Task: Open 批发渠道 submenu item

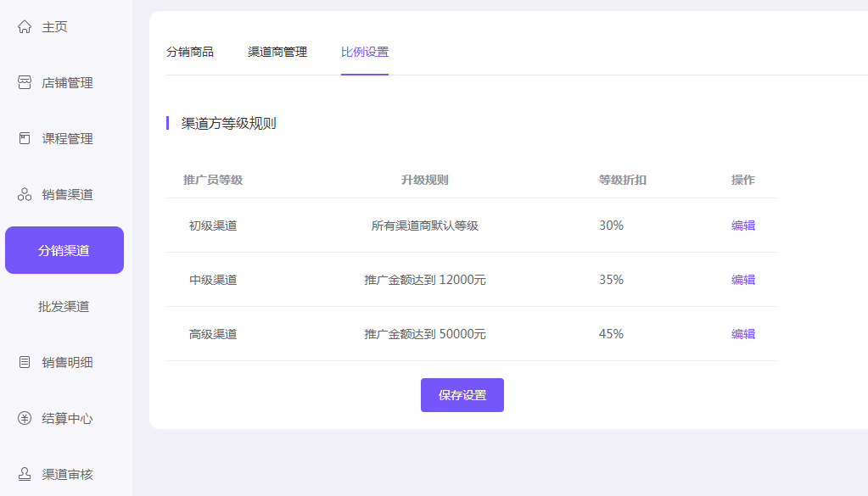Action: pyautogui.click(x=64, y=307)
